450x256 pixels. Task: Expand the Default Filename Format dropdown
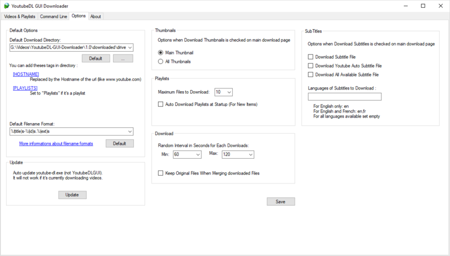(130, 132)
